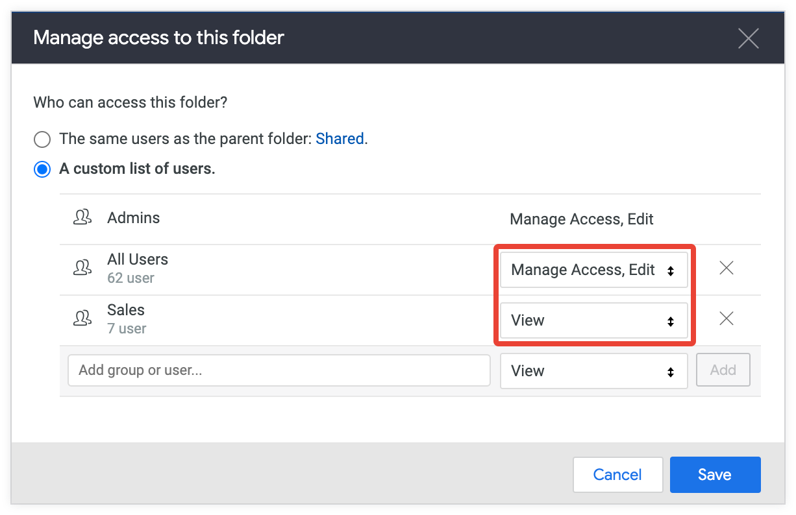Open the Shared parent folder link

[x=340, y=139]
